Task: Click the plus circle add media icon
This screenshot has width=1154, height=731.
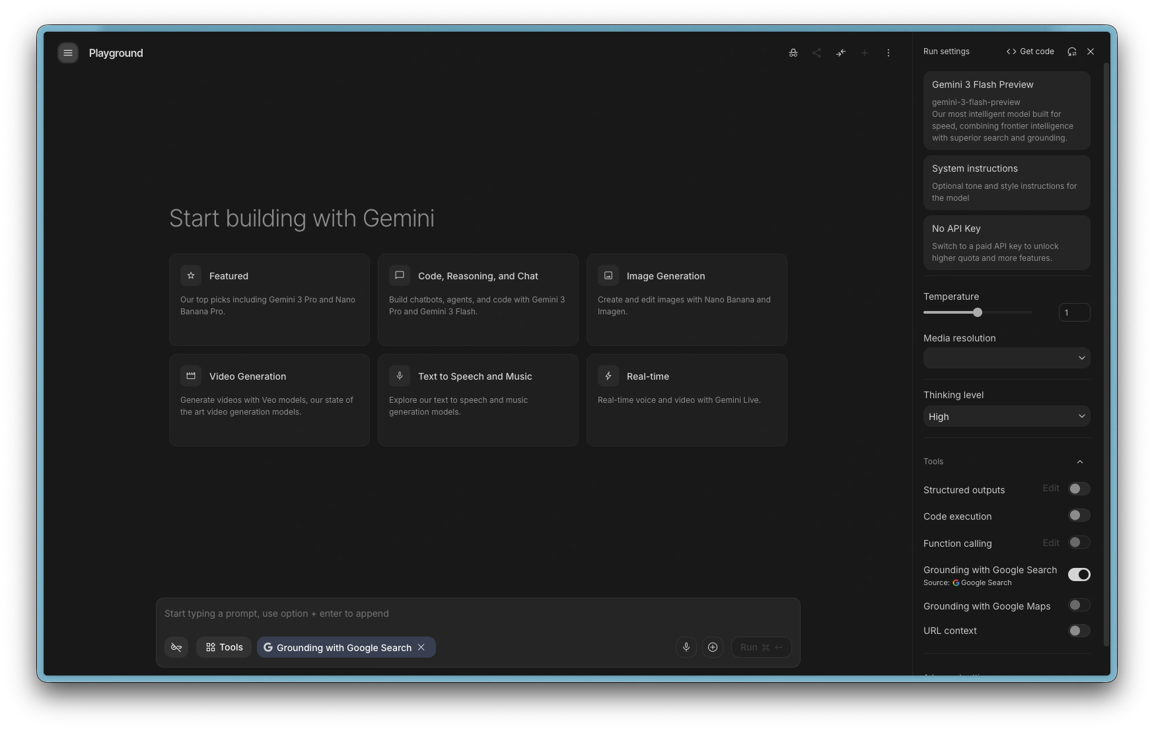Action: [712, 647]
